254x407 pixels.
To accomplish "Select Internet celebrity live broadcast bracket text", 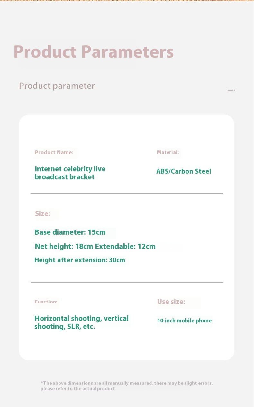I will point(70,173).
